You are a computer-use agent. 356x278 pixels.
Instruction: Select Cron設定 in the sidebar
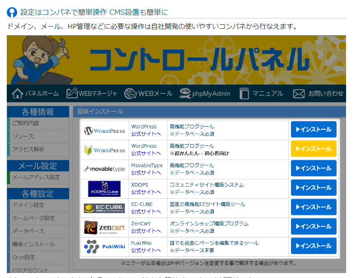[x=38, y=258]
